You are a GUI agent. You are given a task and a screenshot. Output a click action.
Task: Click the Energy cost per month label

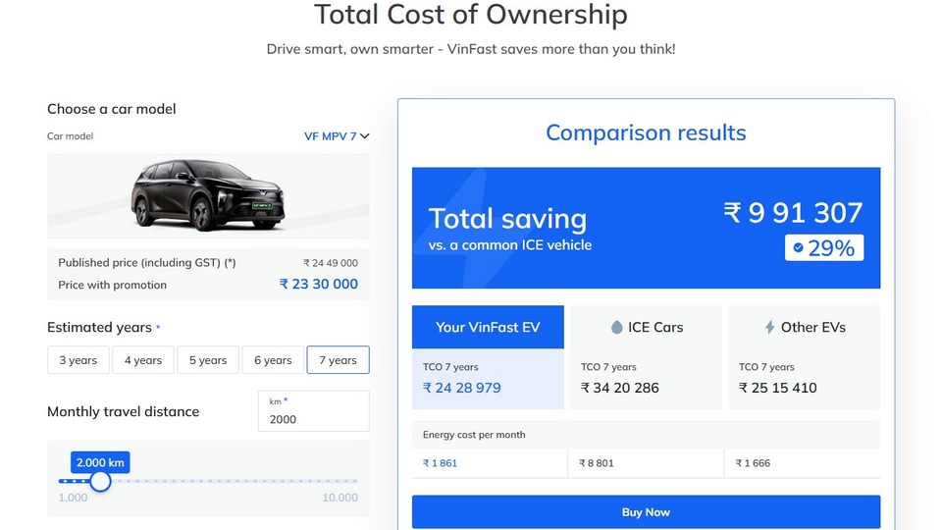(x=474, y=435)
